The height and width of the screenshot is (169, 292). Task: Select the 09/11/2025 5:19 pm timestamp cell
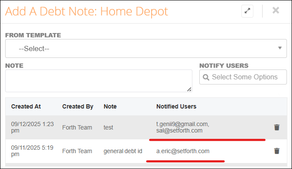[32, 151]
